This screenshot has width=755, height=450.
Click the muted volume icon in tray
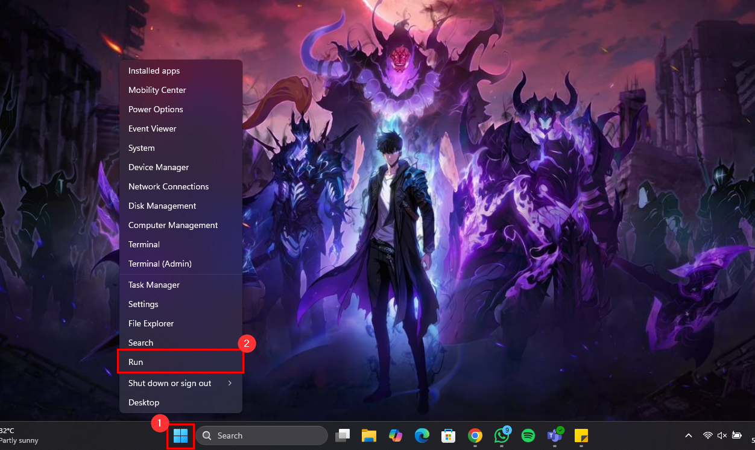point(722,436)
